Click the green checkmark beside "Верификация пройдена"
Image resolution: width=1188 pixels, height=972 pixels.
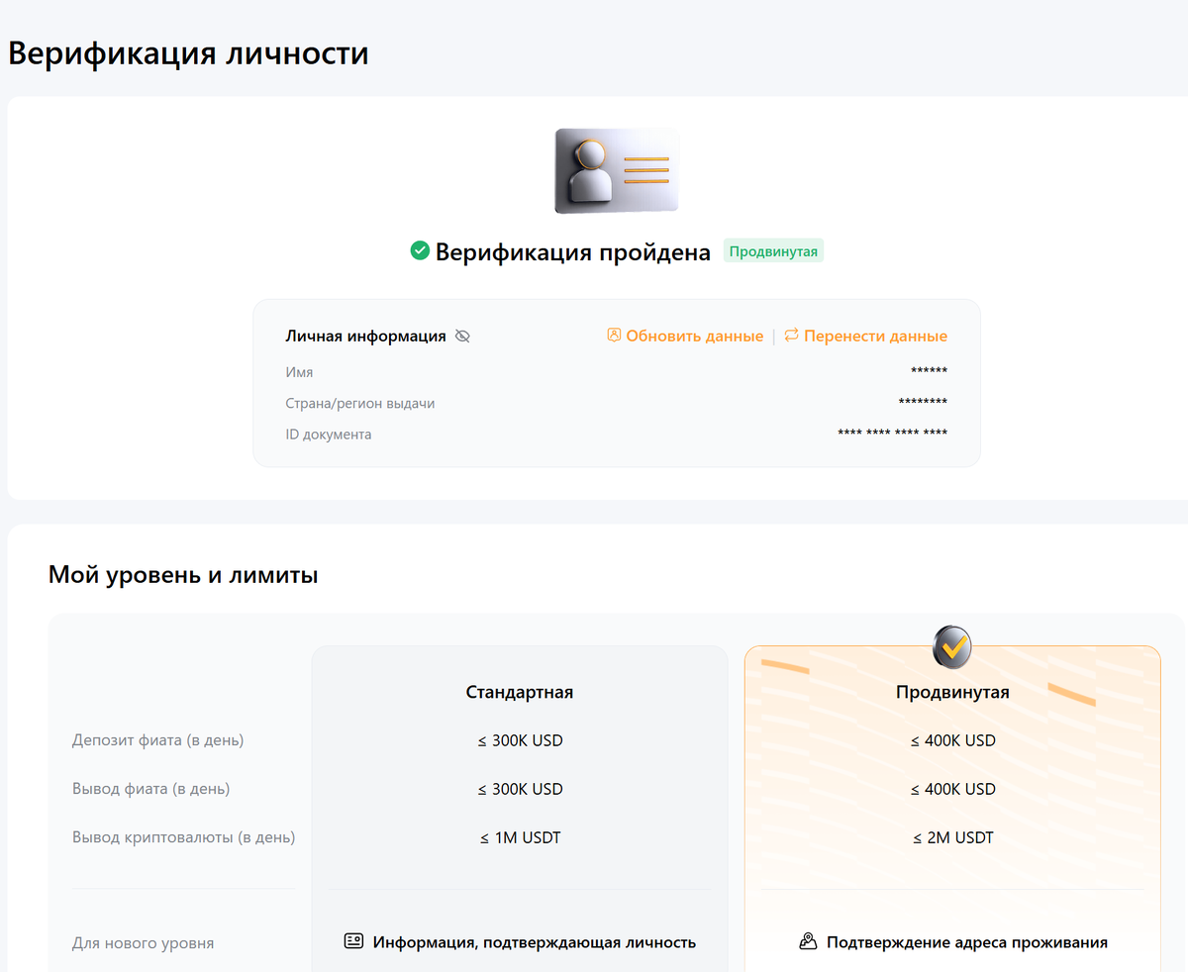(x=421, y=251)
